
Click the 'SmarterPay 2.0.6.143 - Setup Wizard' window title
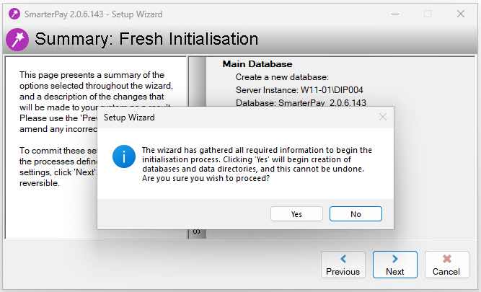coord(93,14)
